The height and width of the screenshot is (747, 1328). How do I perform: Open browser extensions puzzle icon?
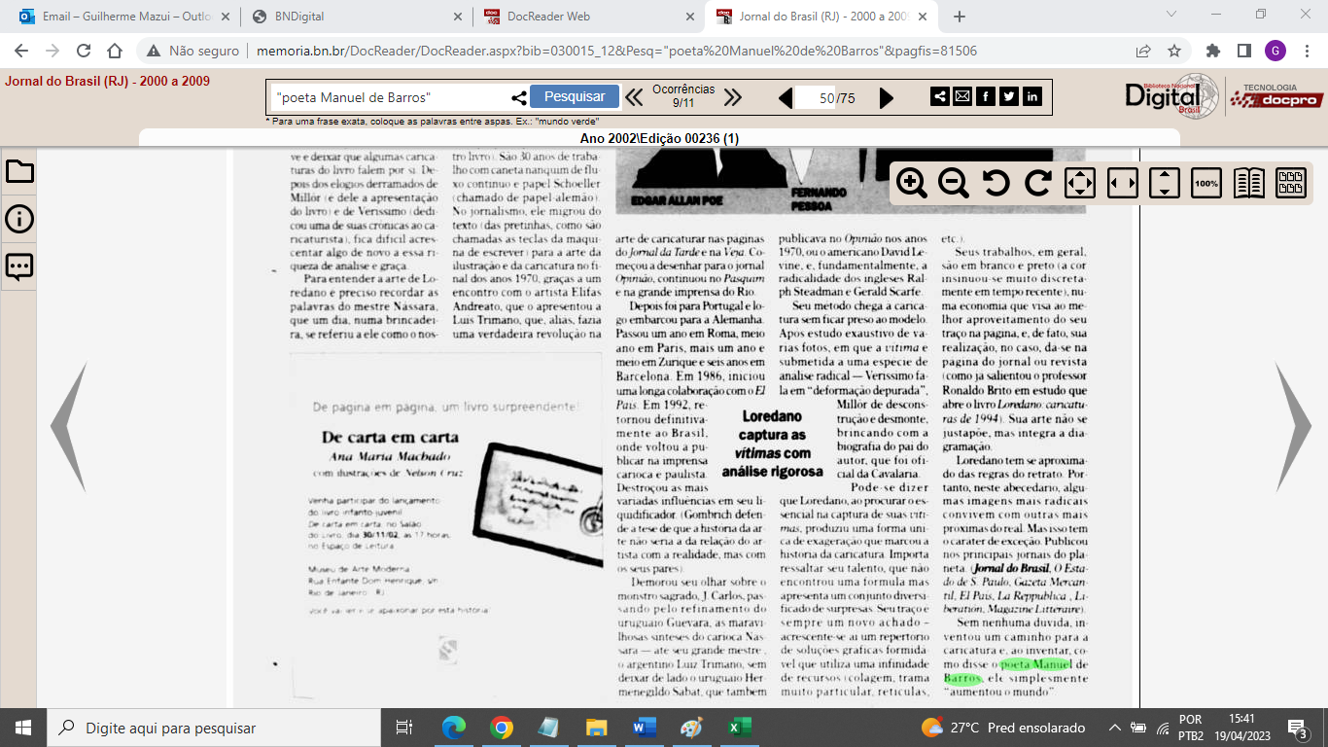(1213, 51)
